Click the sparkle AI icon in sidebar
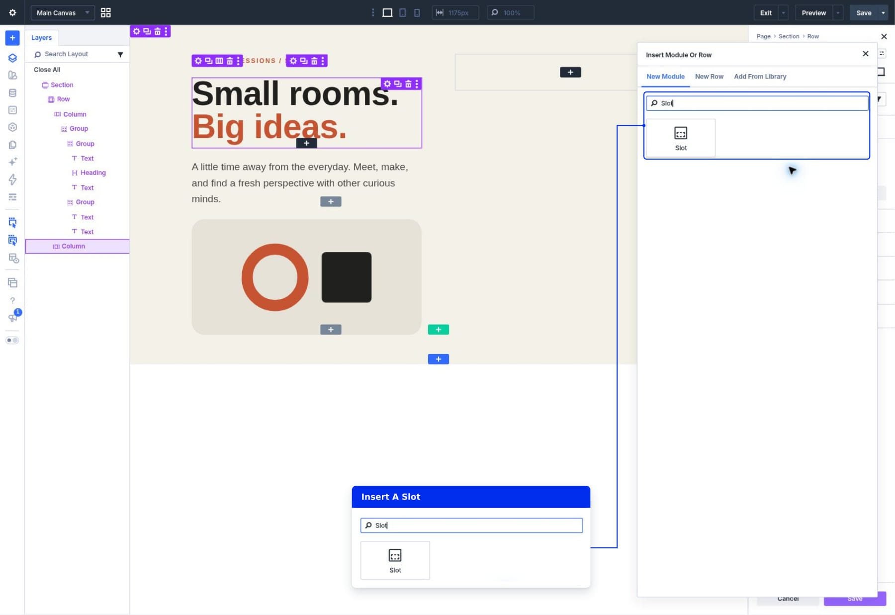The height and width of the screenshot is (615, 895). pyautogui.click(x=12, y=162)
